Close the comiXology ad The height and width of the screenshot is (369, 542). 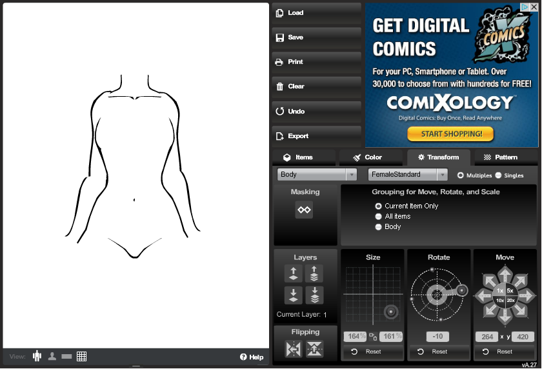click(x=534, y=6)
